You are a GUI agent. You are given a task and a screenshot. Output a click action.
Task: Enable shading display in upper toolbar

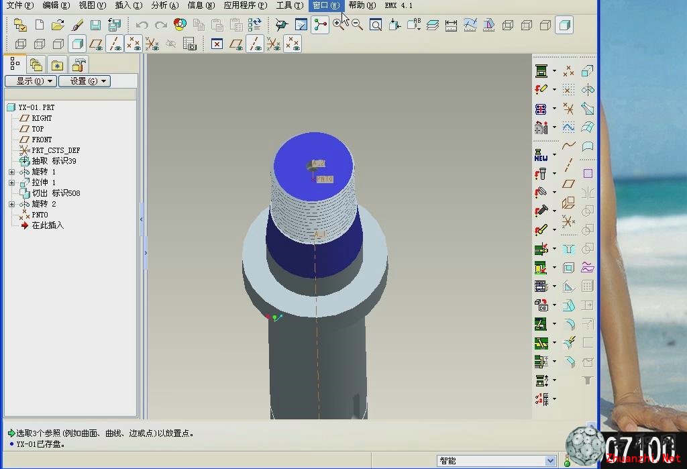click(x=564, y=25)
